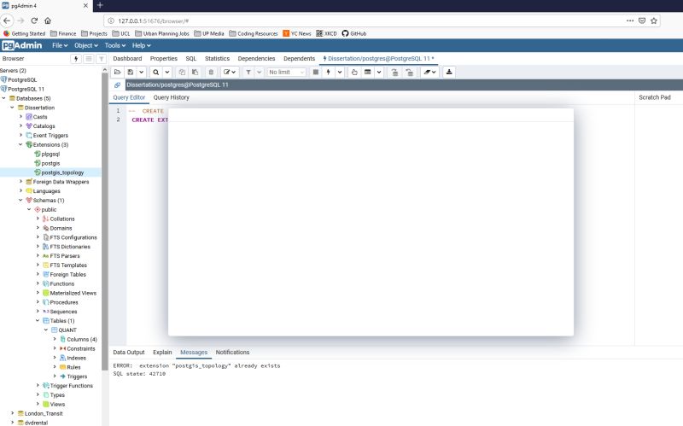Open Query Tool from Browser panel bolt icon

click(x=76, y=58)
